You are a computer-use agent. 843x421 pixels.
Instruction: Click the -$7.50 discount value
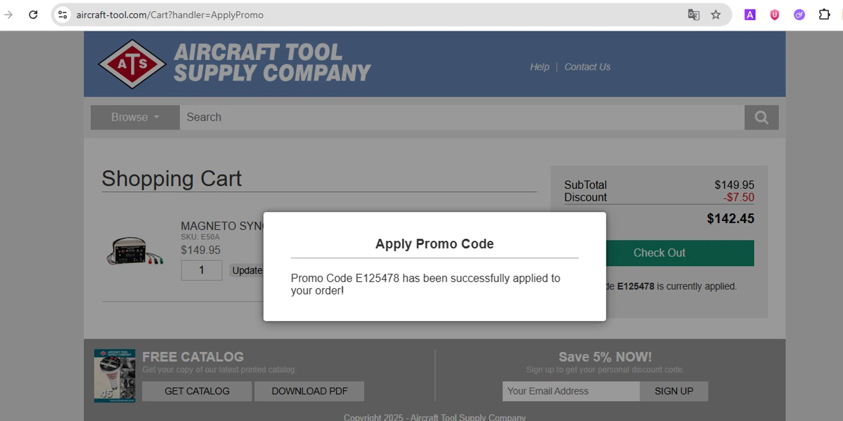pyautogui.click(x=738, y=197)
